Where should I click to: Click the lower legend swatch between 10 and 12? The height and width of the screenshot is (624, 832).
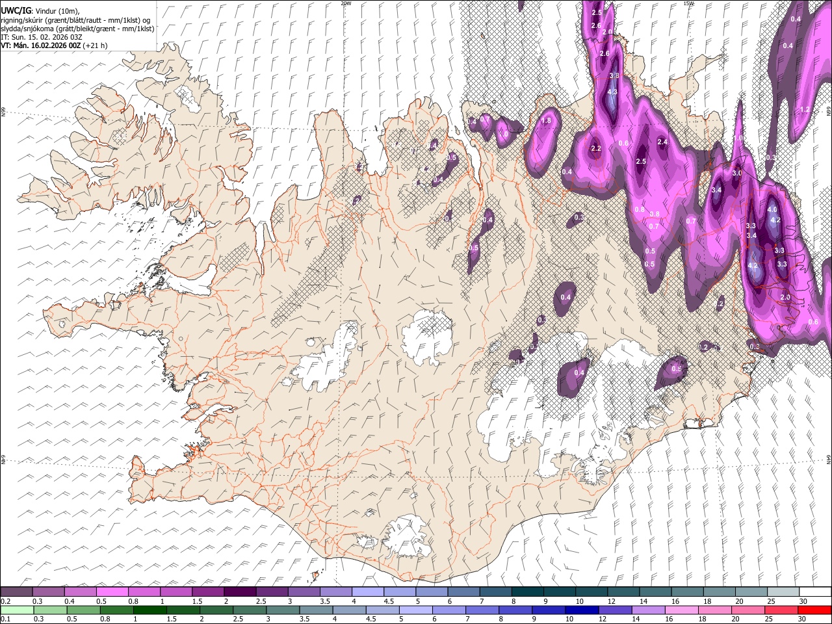pyautogui.click(x=583, y=610)
